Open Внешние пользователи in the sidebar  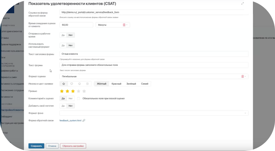(12, 51)
